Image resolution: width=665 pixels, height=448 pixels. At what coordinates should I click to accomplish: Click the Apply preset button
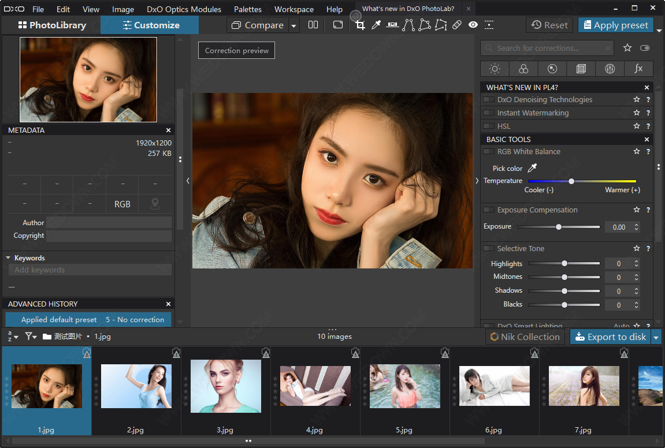click(x=615, y=25)
